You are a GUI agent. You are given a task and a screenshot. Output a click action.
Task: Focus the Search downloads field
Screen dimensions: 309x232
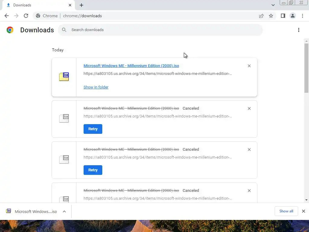tap(161, 30)
